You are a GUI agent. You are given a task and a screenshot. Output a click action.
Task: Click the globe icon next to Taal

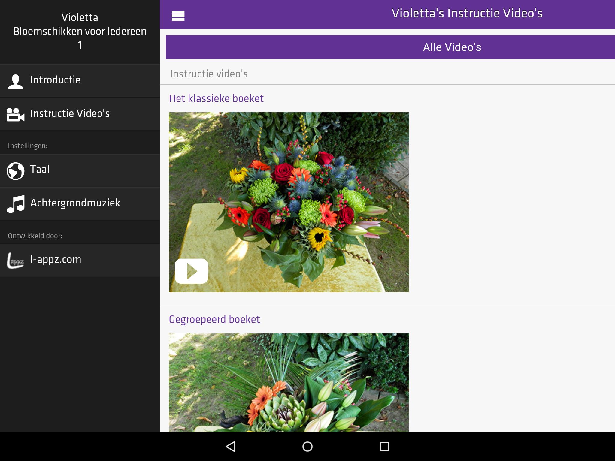click(x=15, y=171)
